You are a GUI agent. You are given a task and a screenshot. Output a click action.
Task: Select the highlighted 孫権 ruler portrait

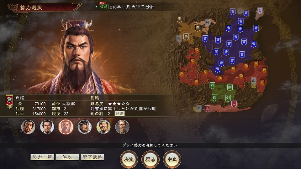(66, 127)
